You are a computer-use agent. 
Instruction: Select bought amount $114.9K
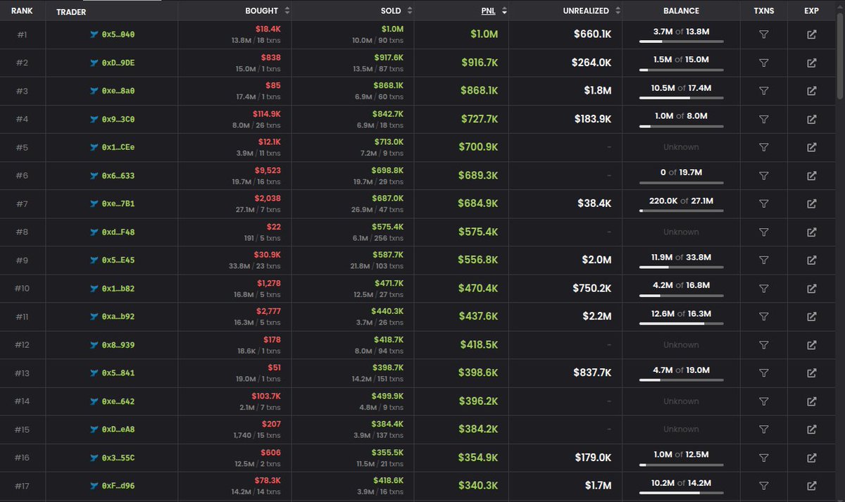pos(266,114)
